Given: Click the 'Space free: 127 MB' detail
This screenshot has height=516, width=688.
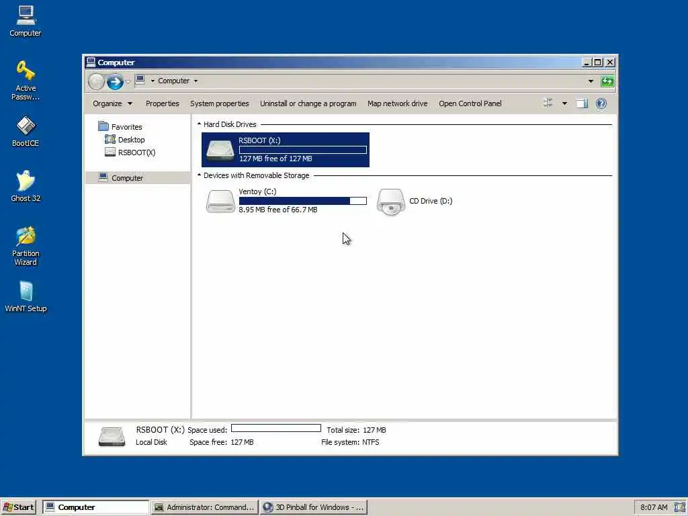Looking at the screenshot, I should tap(222, 442).
